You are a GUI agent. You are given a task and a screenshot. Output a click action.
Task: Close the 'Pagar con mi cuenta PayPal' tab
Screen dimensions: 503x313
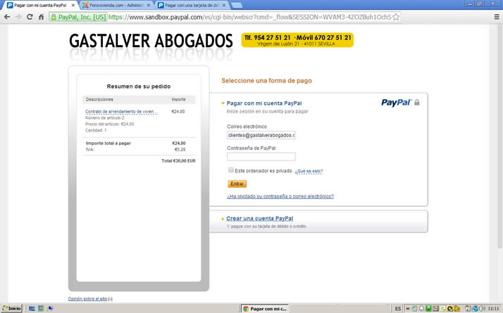[x=73, y=5]
